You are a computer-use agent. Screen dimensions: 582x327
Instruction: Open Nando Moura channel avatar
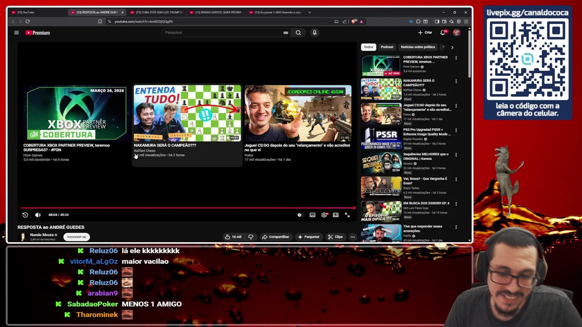coord(22,237)
